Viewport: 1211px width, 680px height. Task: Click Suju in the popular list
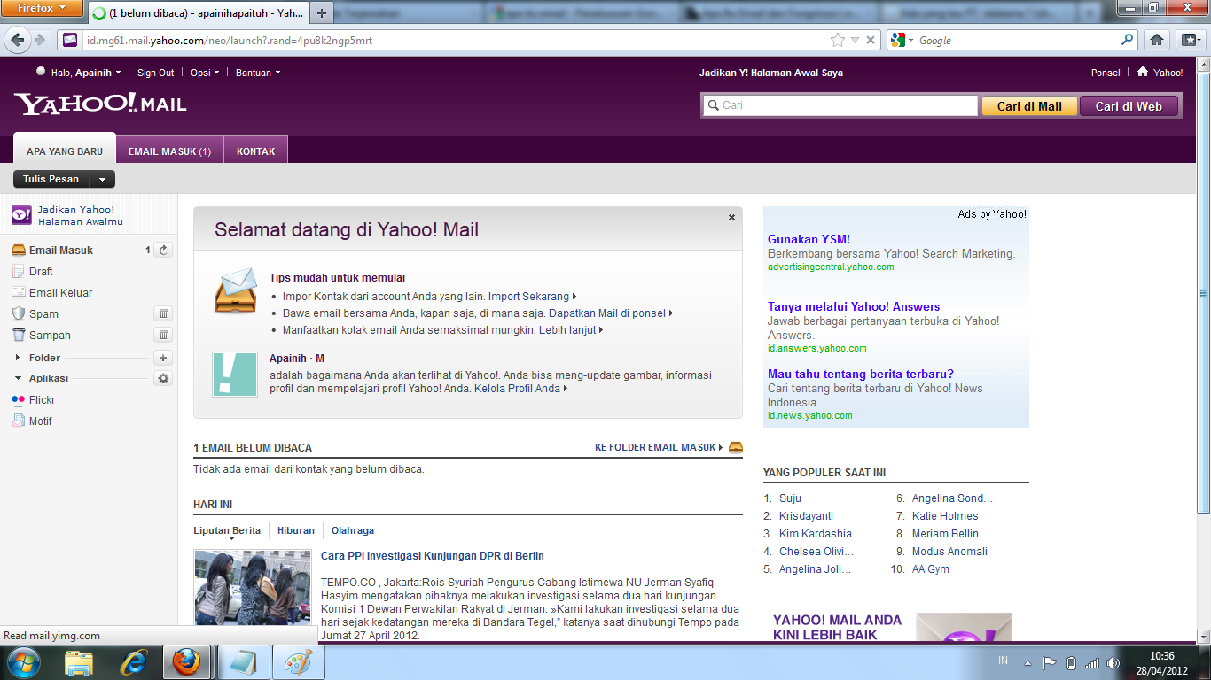pyautogui.click(x=790, y=498)
